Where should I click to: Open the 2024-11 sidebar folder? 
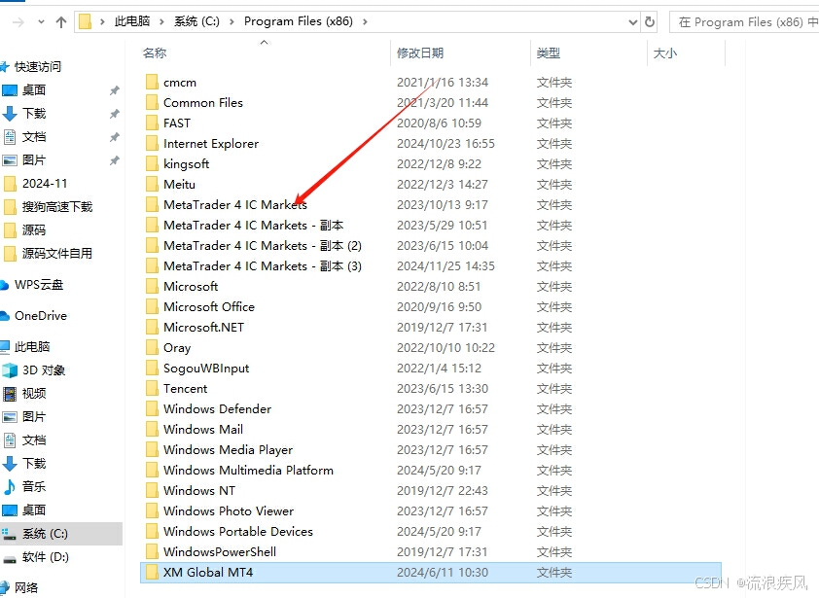tap(45, 184)
